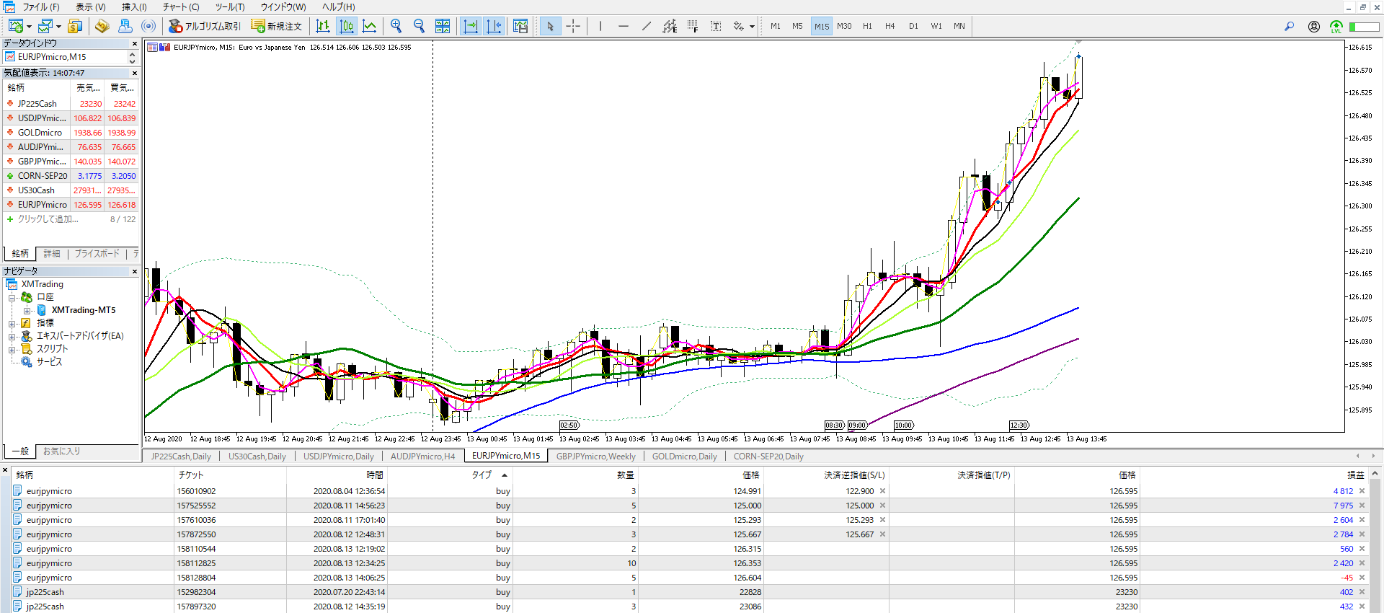The width and height of the screenshot is (1384, 613).
Task: Click the サービス item in Navigator
Action: [49, 362]
